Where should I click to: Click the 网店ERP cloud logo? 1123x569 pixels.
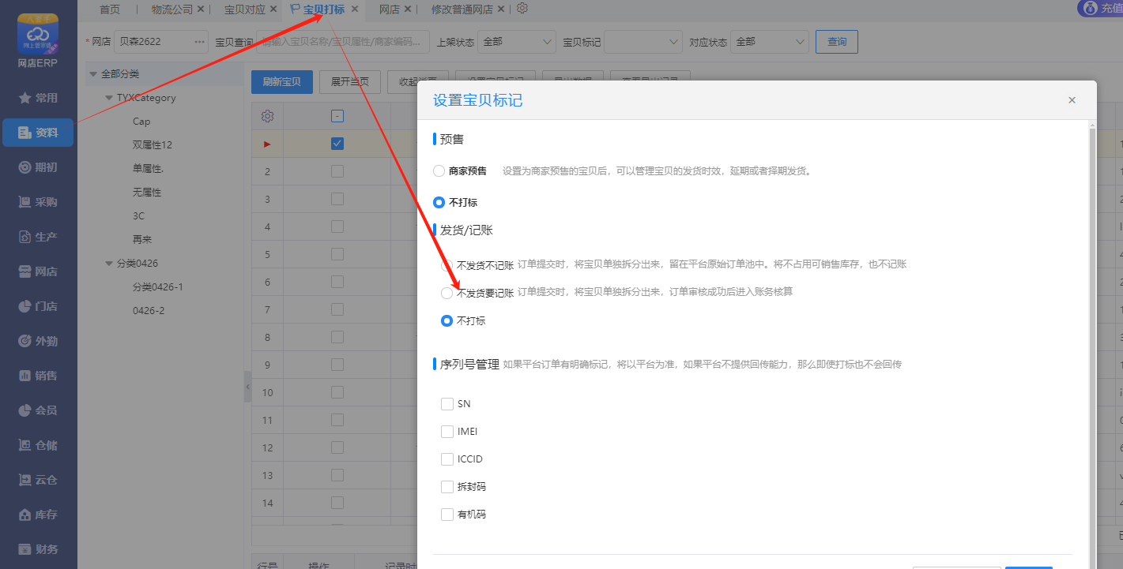(x=38, y=34)
